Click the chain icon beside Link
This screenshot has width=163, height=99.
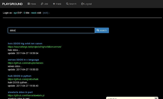click(42, 4)
